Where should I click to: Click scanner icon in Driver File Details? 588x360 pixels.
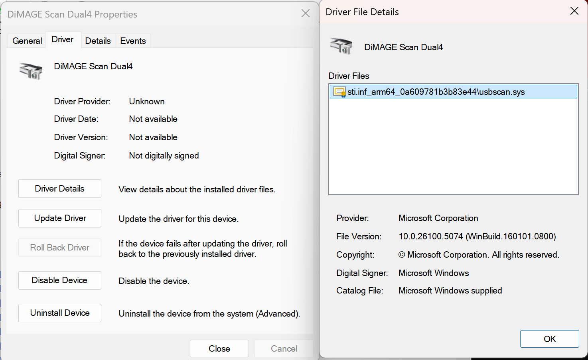click(x=341, y=46)
